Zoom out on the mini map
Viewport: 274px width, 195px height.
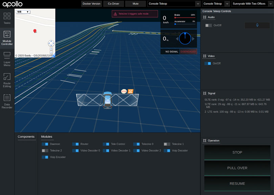51,52
